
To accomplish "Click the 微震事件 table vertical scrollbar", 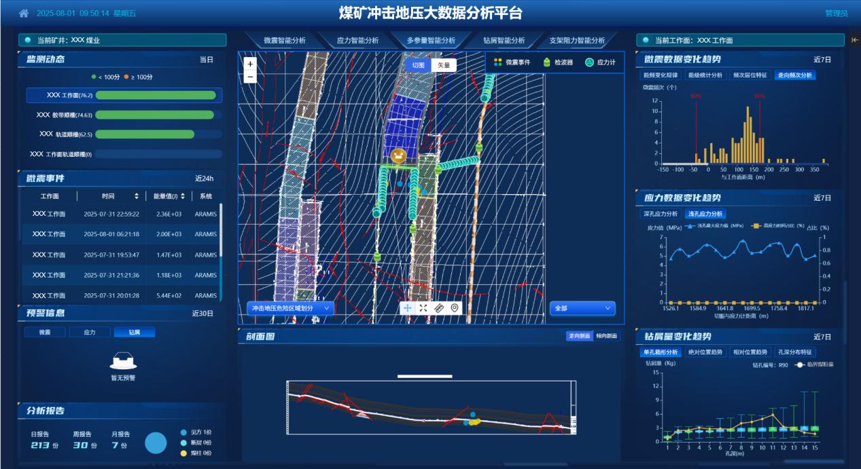I will pos(220,231).
